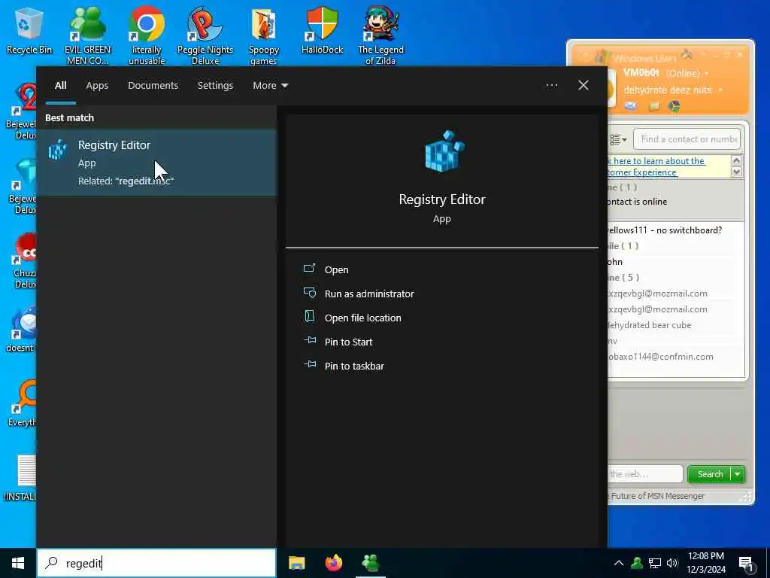Screen dimensions: 770x578
Task: Open EVIL GREEN MEN CO... desktop shortcut
Action: [x=88, y=35]
